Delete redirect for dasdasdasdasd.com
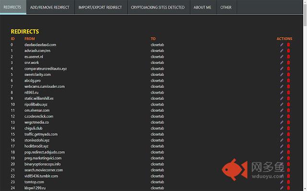 (288, 44)
